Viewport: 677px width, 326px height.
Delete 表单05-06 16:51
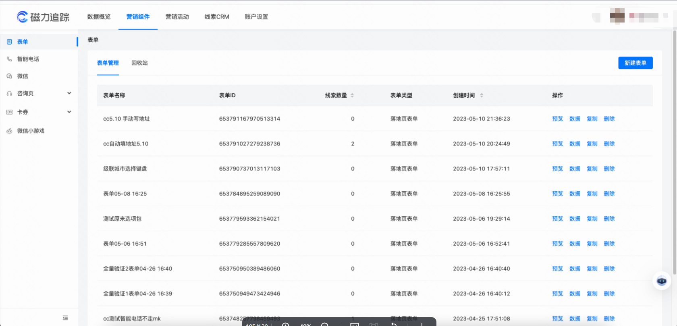coord(609,244)
